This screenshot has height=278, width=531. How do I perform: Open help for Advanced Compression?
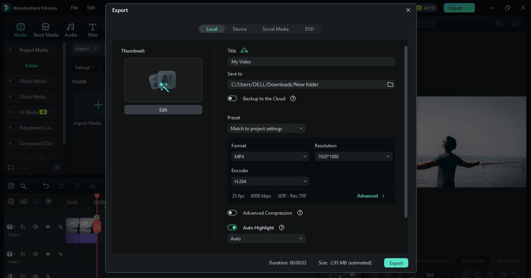300,213
